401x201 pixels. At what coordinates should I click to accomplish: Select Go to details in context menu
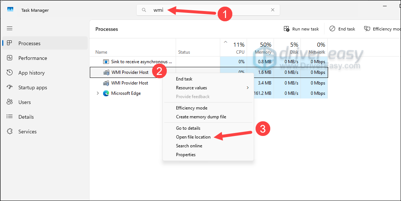point(208,128)
